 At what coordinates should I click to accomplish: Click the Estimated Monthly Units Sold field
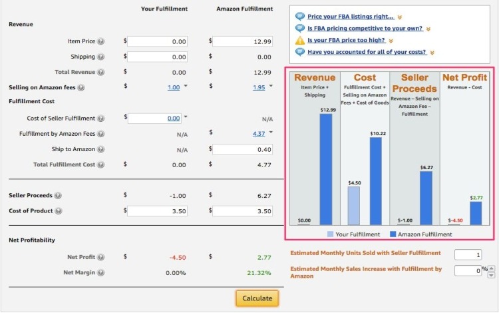click(x=468, y=255)
